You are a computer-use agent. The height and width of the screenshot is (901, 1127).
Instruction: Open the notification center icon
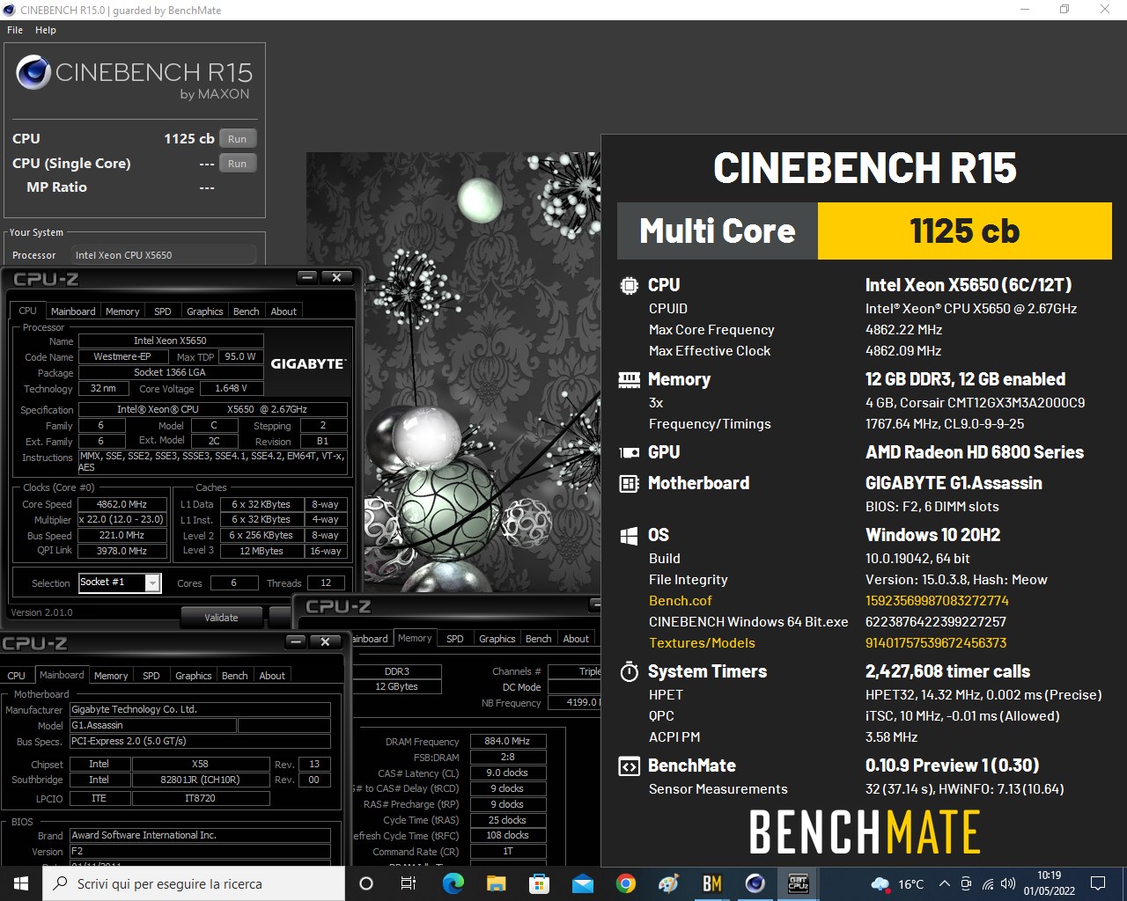pyautogui.click(x=1098, y=883)
